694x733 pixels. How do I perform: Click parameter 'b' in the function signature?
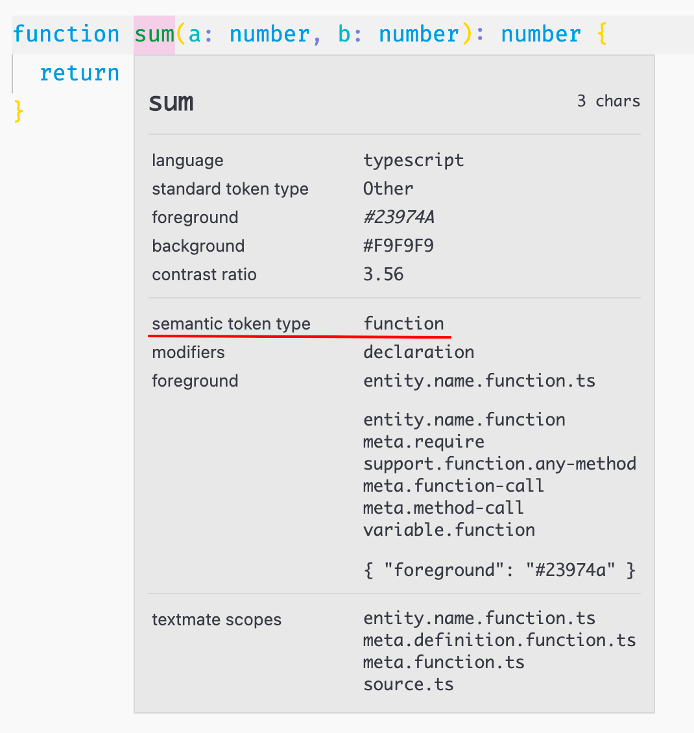(344, 34)
